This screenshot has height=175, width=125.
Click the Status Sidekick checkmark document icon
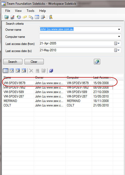[13, 17]
